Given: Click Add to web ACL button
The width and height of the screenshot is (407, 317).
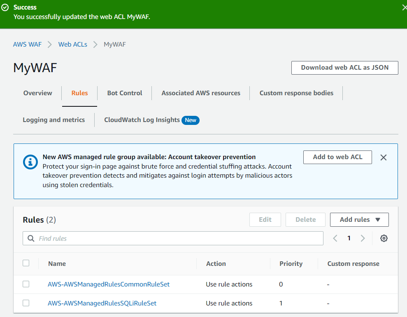Looking at the screenshot, I should tap(337, 157).
